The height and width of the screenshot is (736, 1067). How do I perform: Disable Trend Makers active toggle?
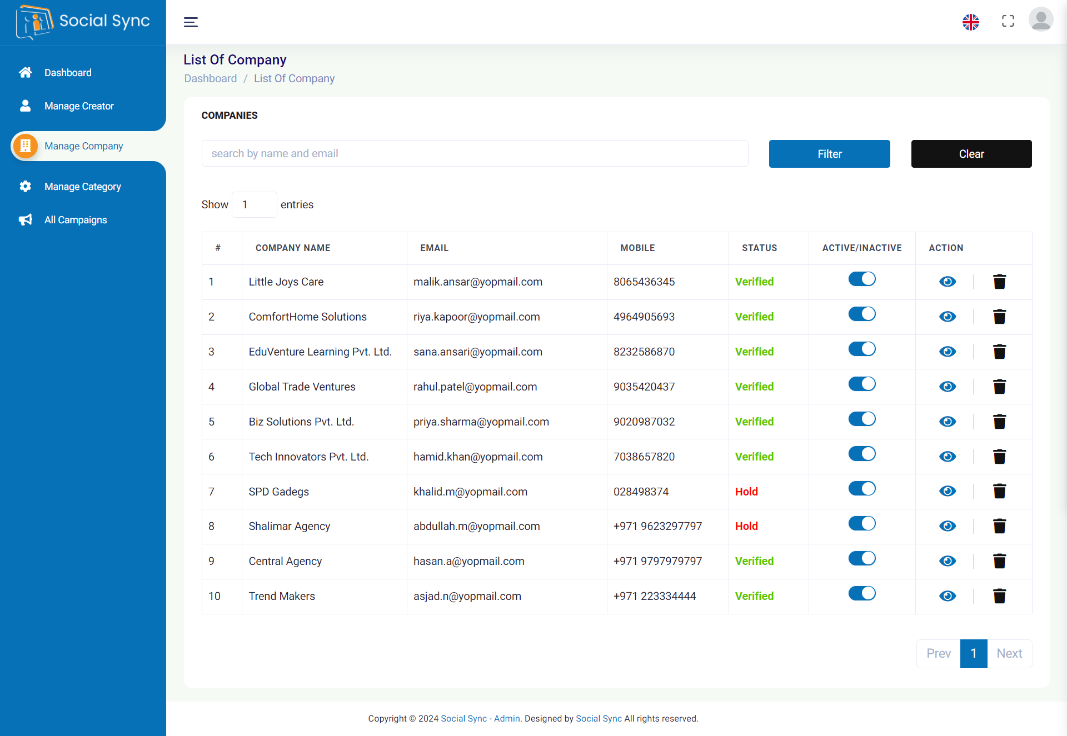click(x=861, y=593)
